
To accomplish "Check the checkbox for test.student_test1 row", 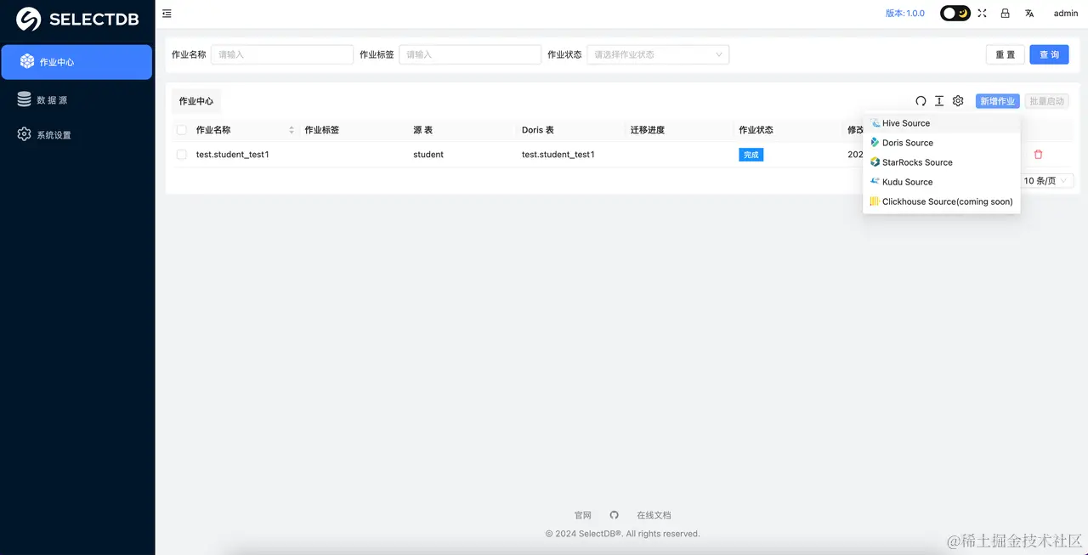I will pos(181,155).
